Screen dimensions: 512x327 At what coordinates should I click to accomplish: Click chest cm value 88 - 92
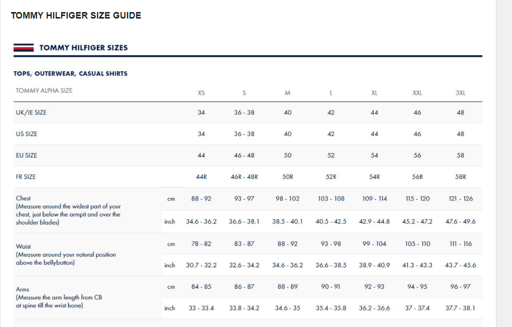click(x=201, y=199)
